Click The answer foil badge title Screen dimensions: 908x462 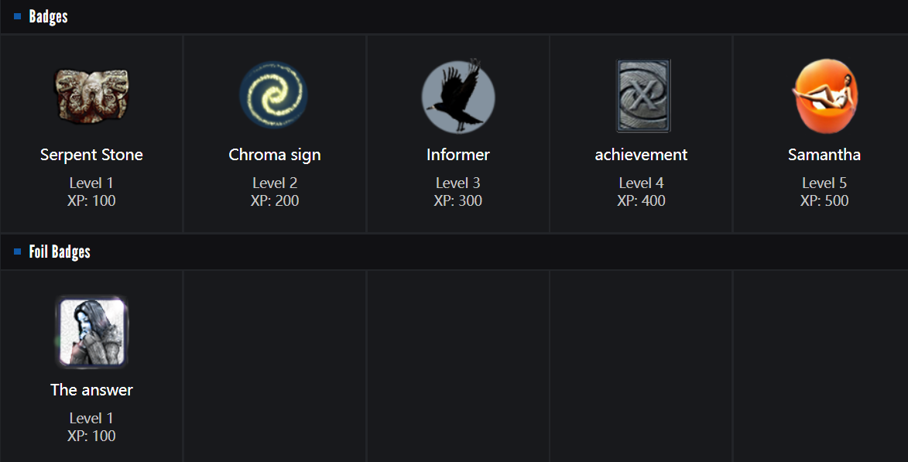pyautogui.click(x=91, y=390)
